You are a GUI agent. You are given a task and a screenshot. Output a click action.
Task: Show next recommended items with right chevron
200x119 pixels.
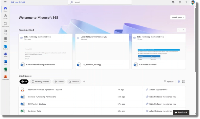tap(183, 30)
